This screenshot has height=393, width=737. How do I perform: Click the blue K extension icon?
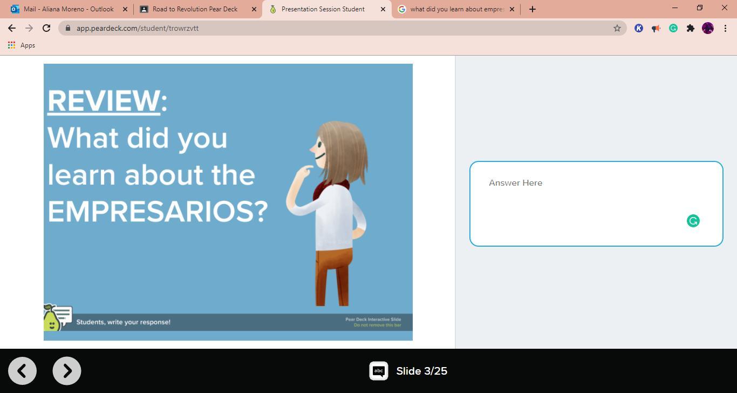point(638,28)
